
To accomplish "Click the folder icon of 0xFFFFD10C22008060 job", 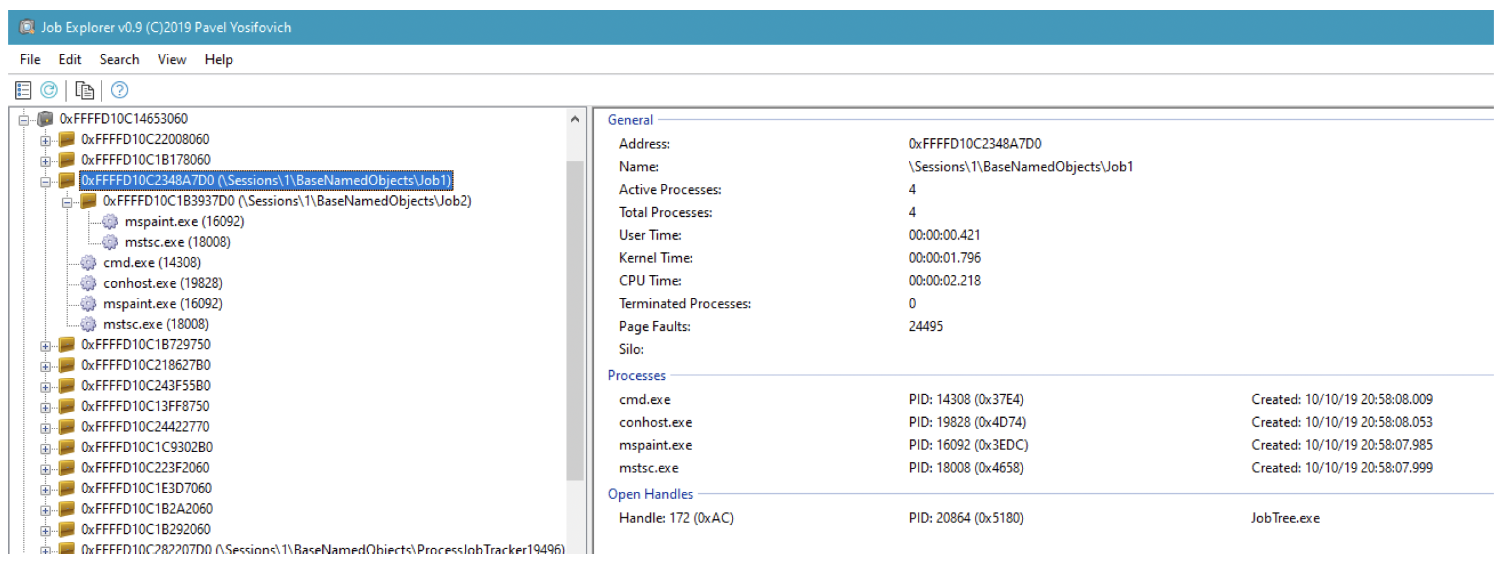I will [x=67, y=139].
